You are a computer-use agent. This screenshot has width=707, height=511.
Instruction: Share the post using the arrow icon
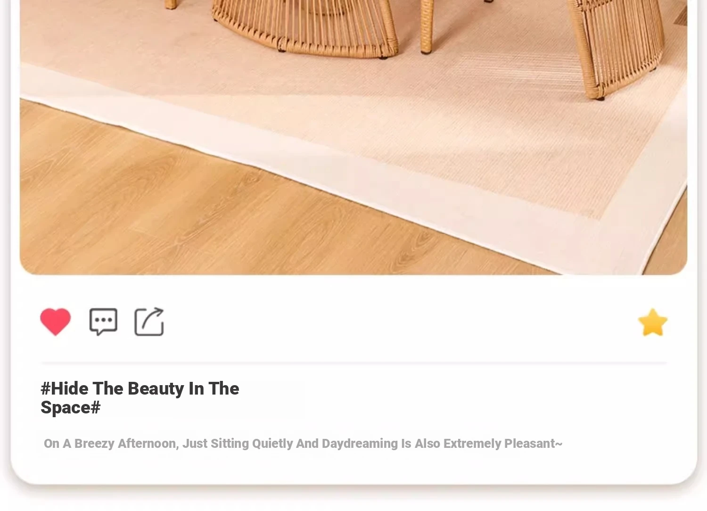[x=149, y=322]
